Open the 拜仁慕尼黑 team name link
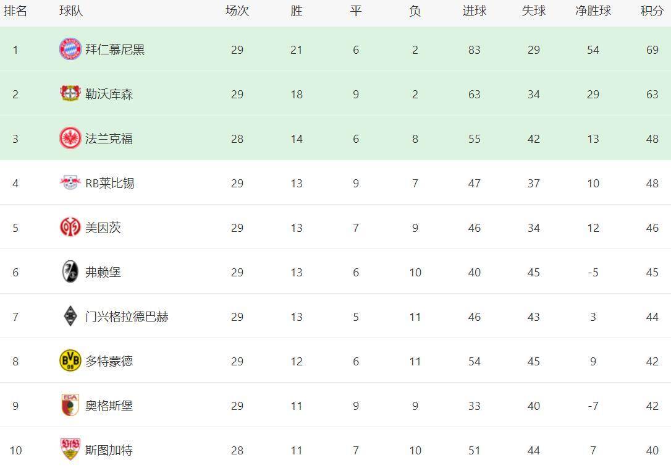This screenshot has height=468, width=671. pos(115,49)
